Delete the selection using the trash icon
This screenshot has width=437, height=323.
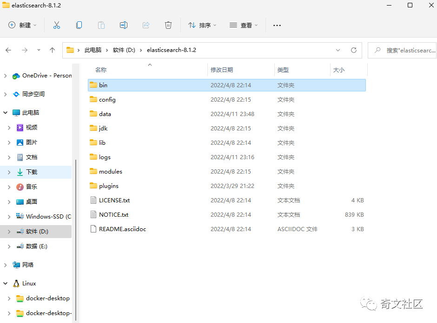168,25
